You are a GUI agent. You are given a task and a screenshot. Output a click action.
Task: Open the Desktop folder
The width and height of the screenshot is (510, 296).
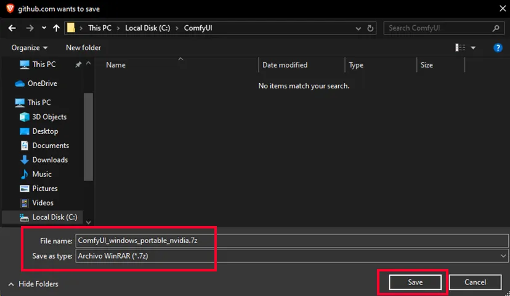45,131
